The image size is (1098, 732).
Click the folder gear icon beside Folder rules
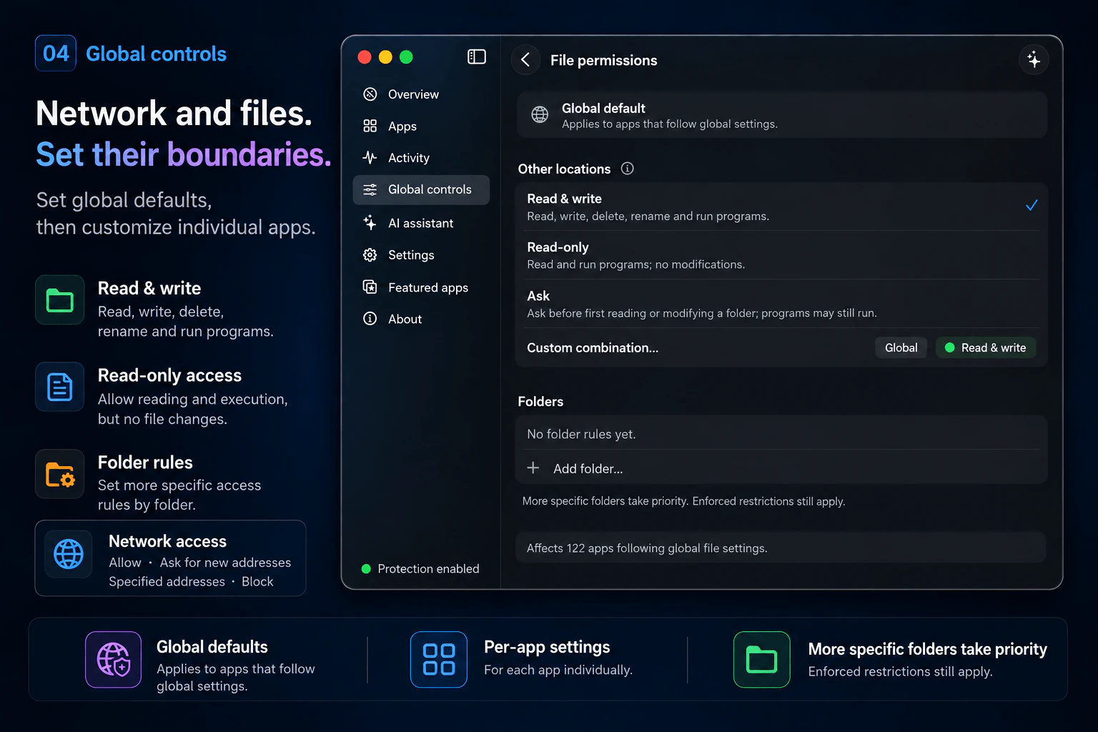point(60,474)
